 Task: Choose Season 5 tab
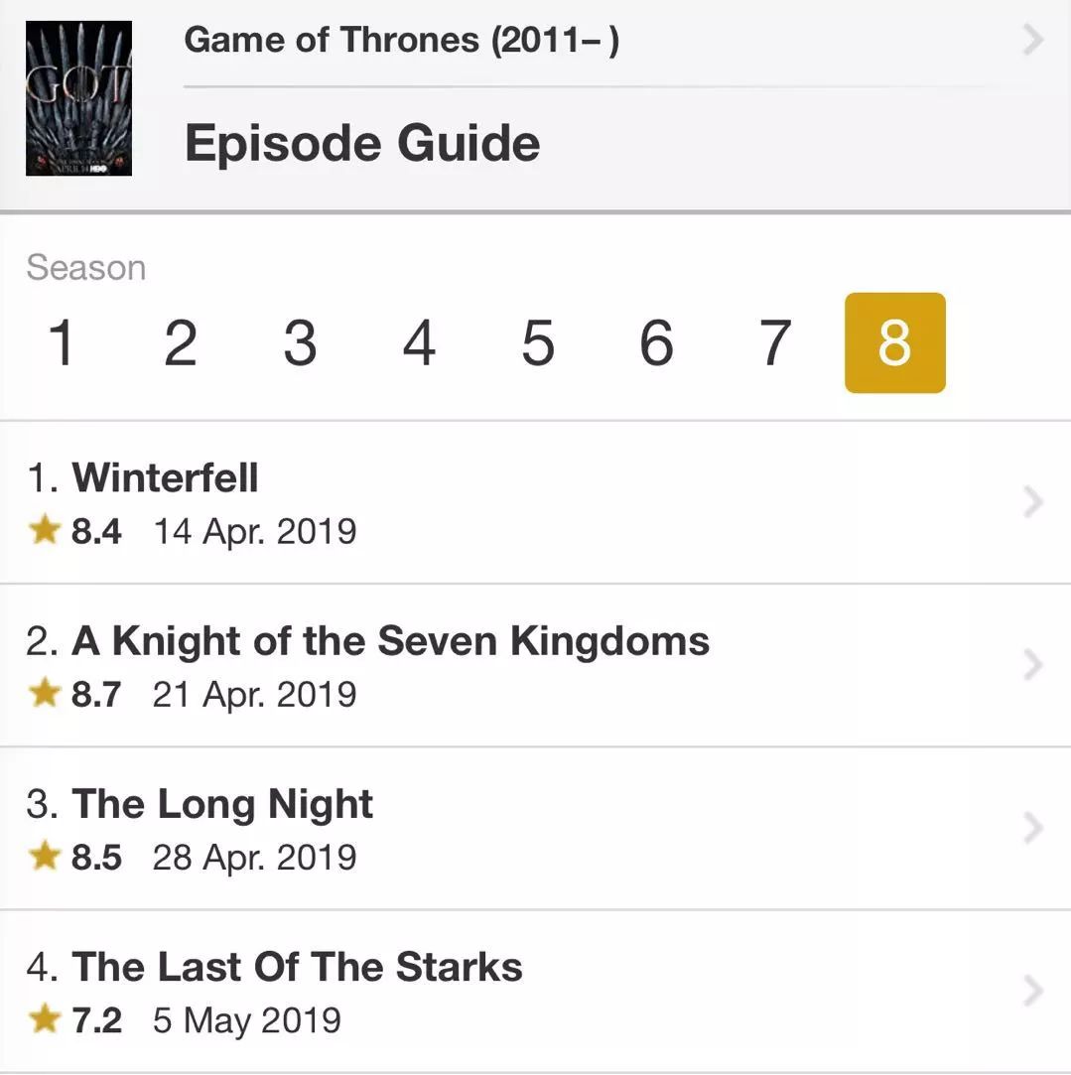pyautogui.click(x=538, y=343)
